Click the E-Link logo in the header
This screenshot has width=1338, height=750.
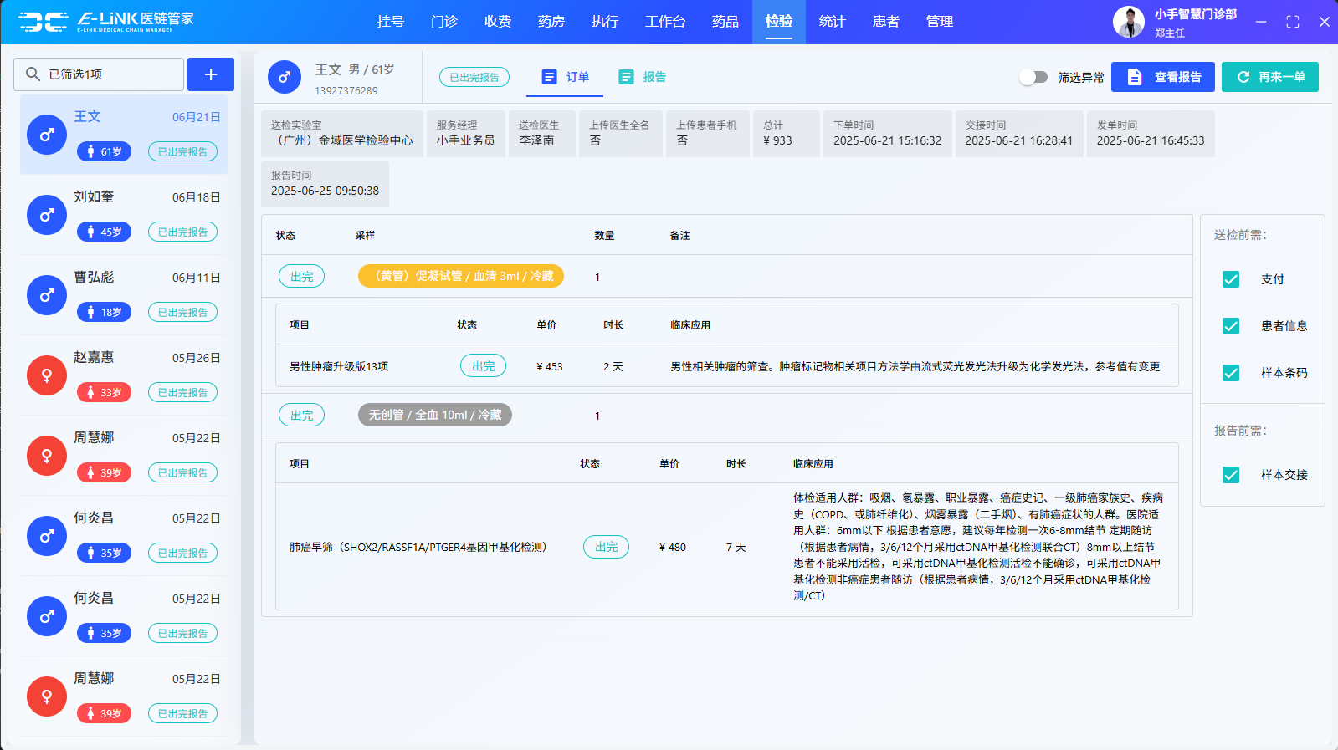[x=105, y=22]
